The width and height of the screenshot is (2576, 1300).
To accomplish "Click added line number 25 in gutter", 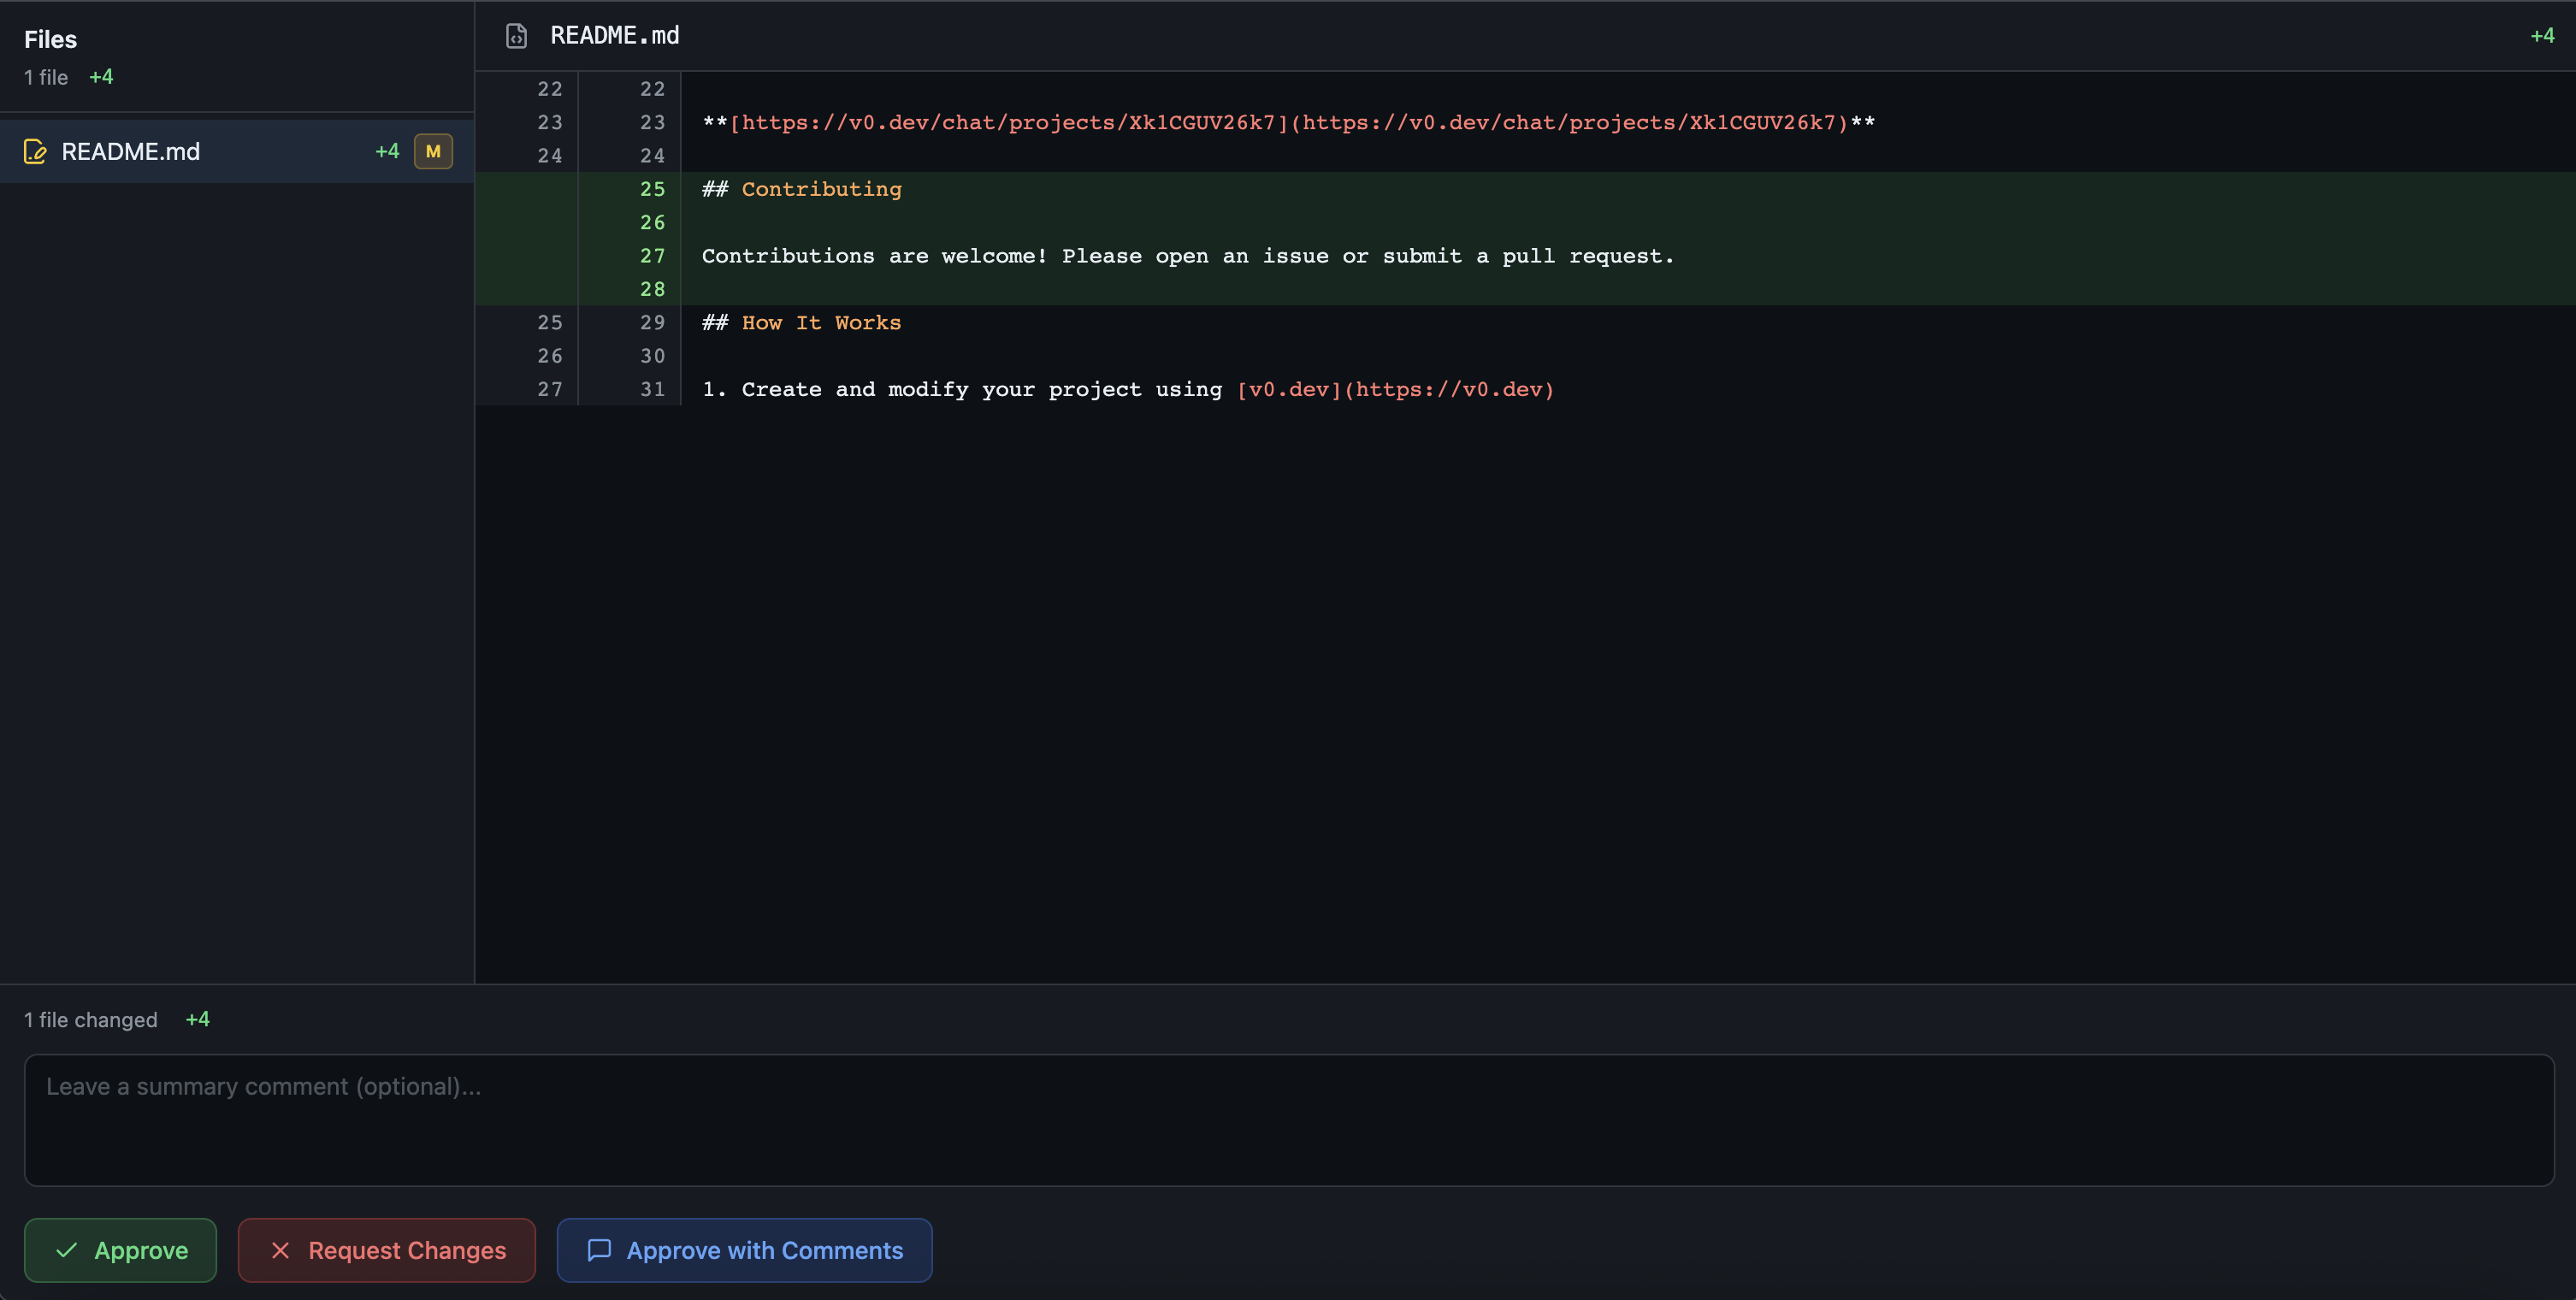I will pos(652,189).
